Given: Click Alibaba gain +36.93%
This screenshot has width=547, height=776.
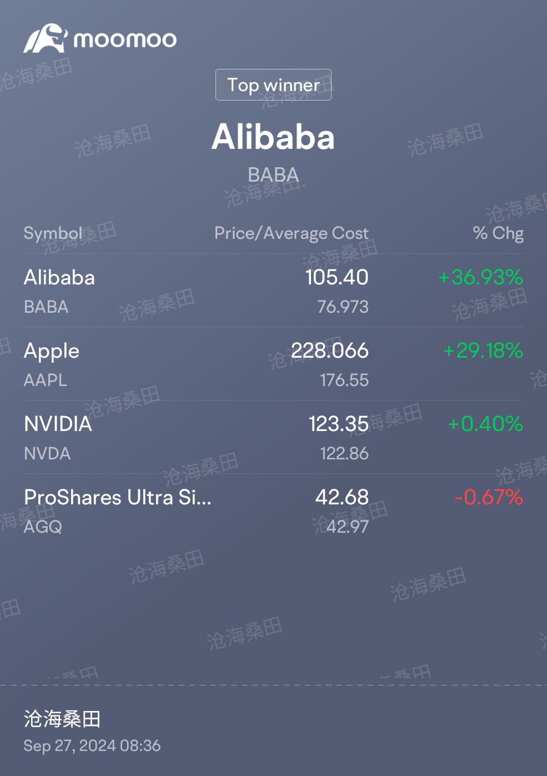Looking at the screenshot, I should [481, 277].
